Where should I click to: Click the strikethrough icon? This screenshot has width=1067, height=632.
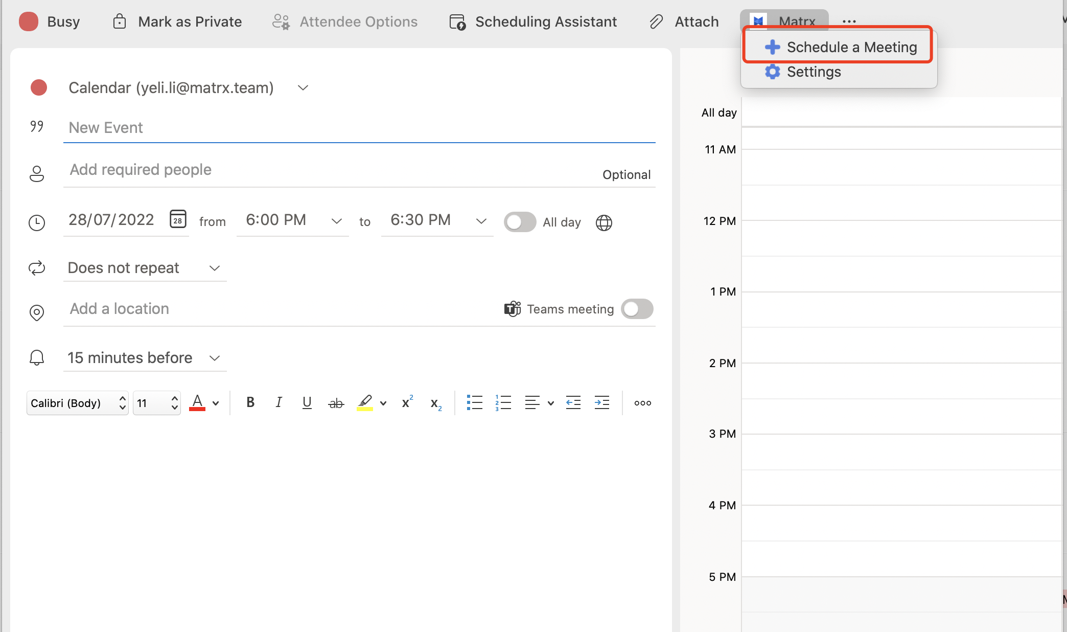click(x=336, y=403)
